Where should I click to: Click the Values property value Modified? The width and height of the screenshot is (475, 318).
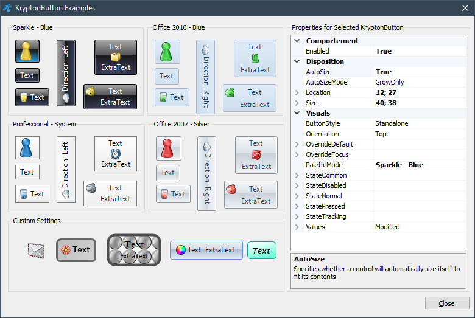[x=420, y=227]
